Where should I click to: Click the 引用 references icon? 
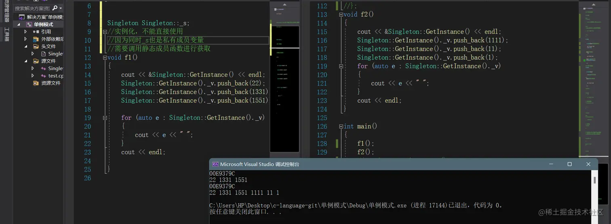(36, 32)
